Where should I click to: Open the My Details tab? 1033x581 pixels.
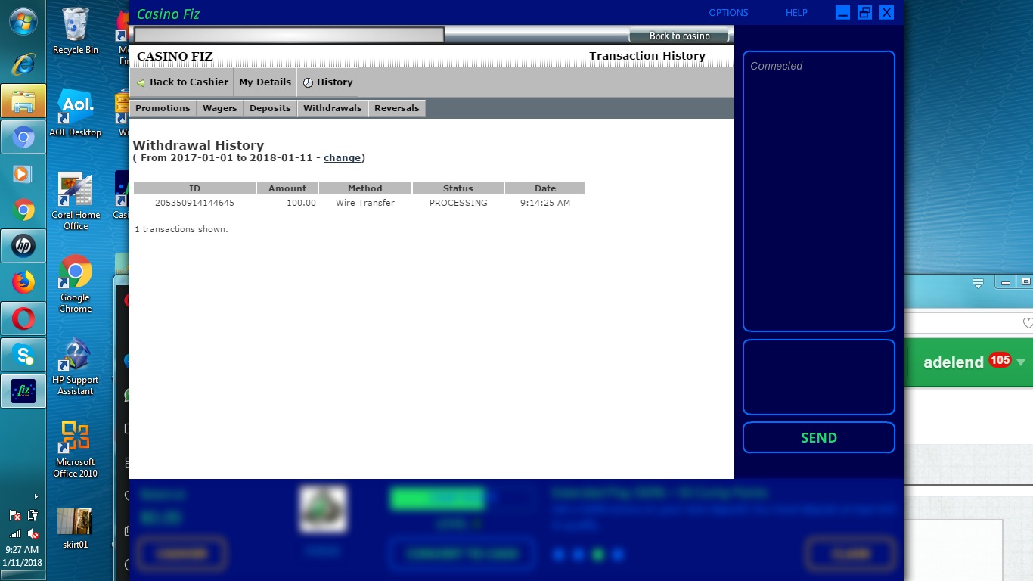click(x=265, y=82)
